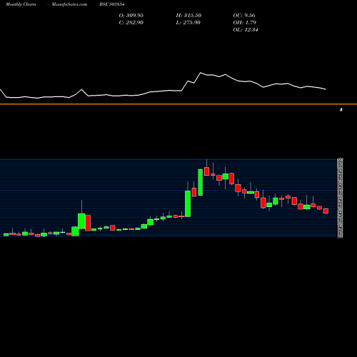Select the OC: 9.56 value
This screenshot has width=357, height=357.
(244, 15)
